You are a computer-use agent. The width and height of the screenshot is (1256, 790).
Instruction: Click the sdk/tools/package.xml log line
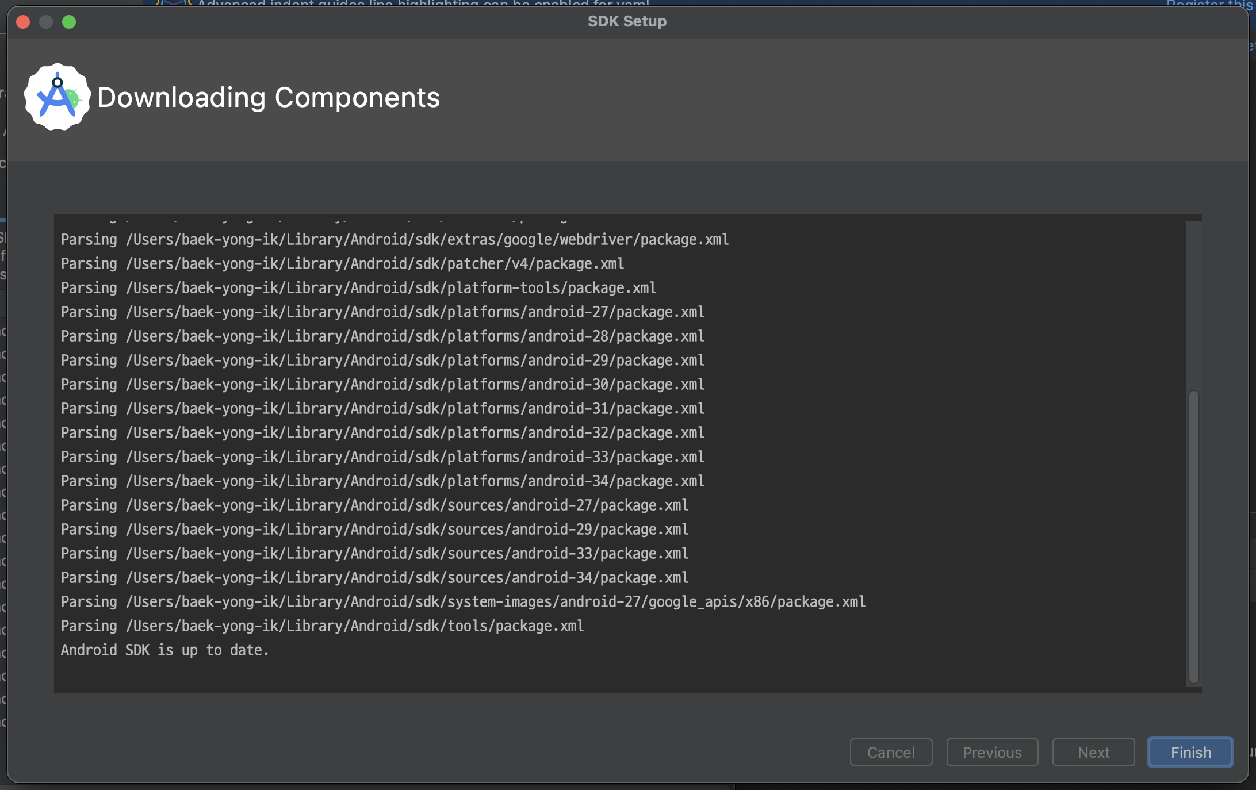(x=322, y=626)
